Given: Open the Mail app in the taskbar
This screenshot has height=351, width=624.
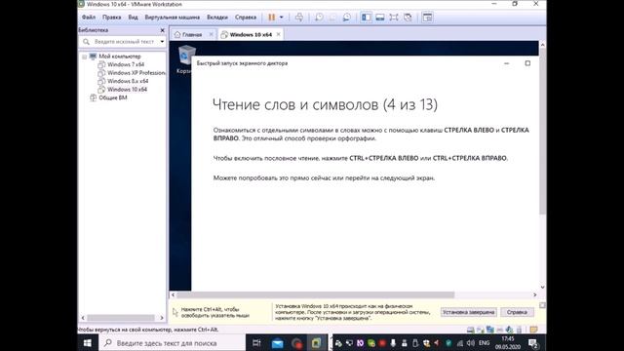Looking at the screenshot, I should (277, 343).
